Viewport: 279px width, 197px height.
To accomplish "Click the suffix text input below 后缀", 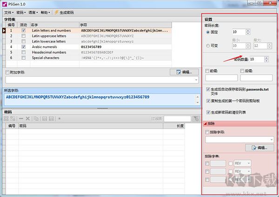I will point(256,78).
